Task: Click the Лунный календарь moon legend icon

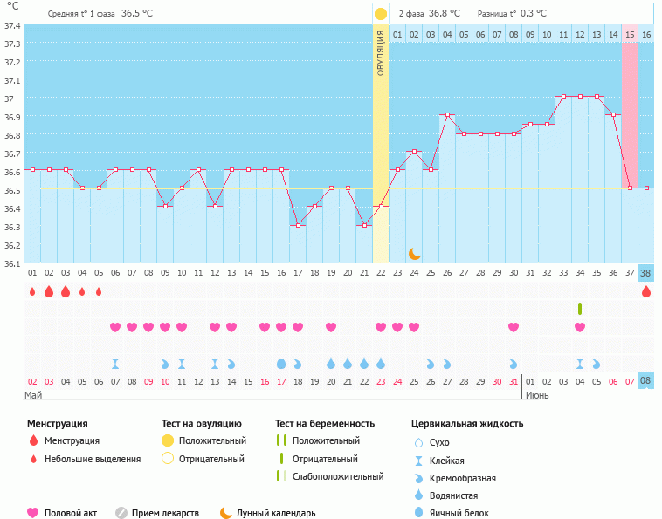Action: click(226, 513)
